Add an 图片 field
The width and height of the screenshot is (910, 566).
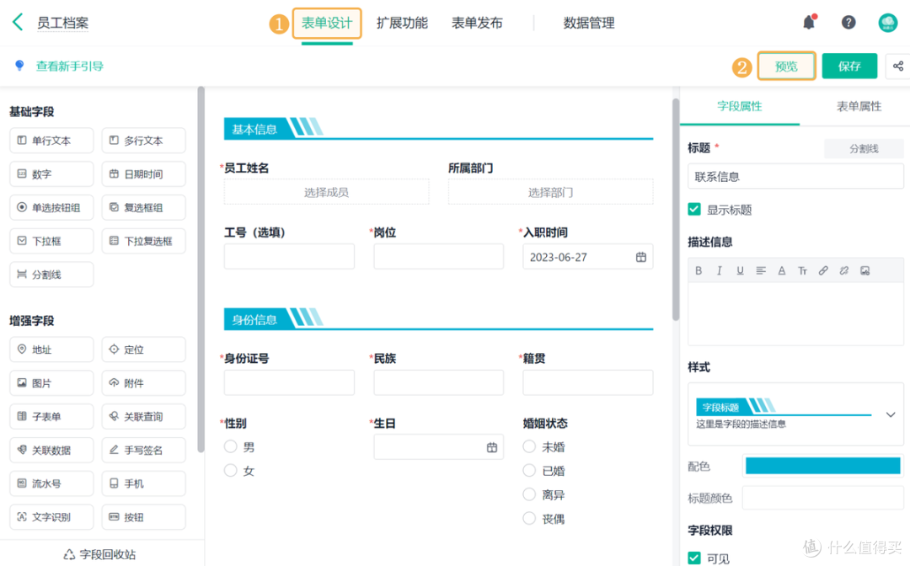[x=51, y=383]
